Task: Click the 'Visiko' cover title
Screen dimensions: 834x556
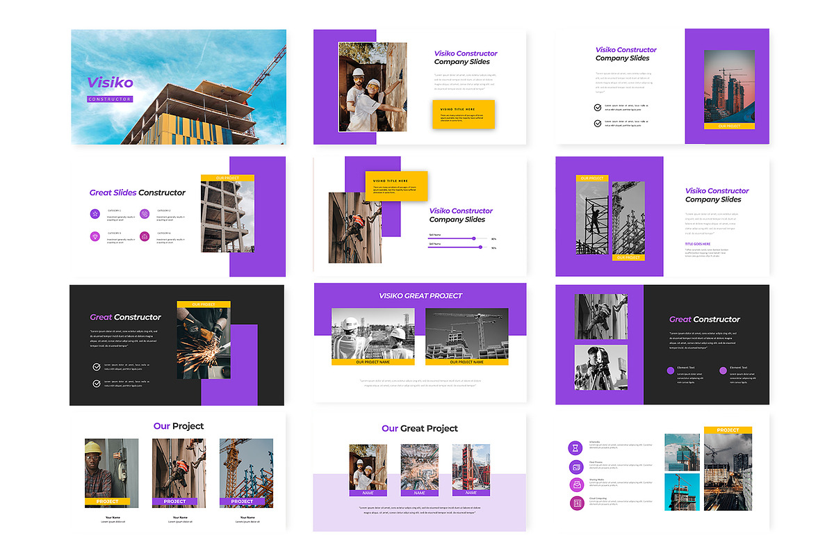Action: (110, 83)
